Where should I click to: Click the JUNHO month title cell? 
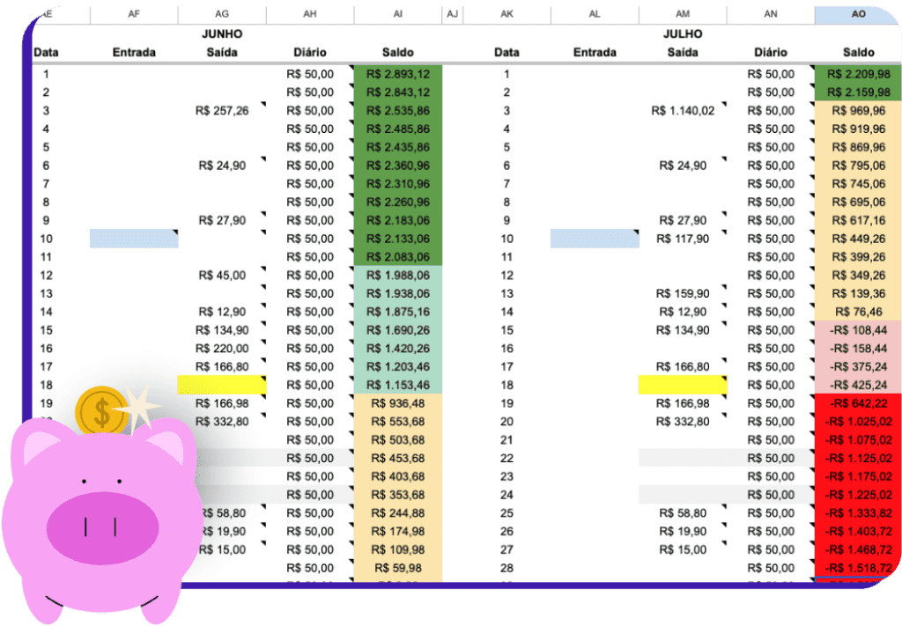click(x=222, y=34)
